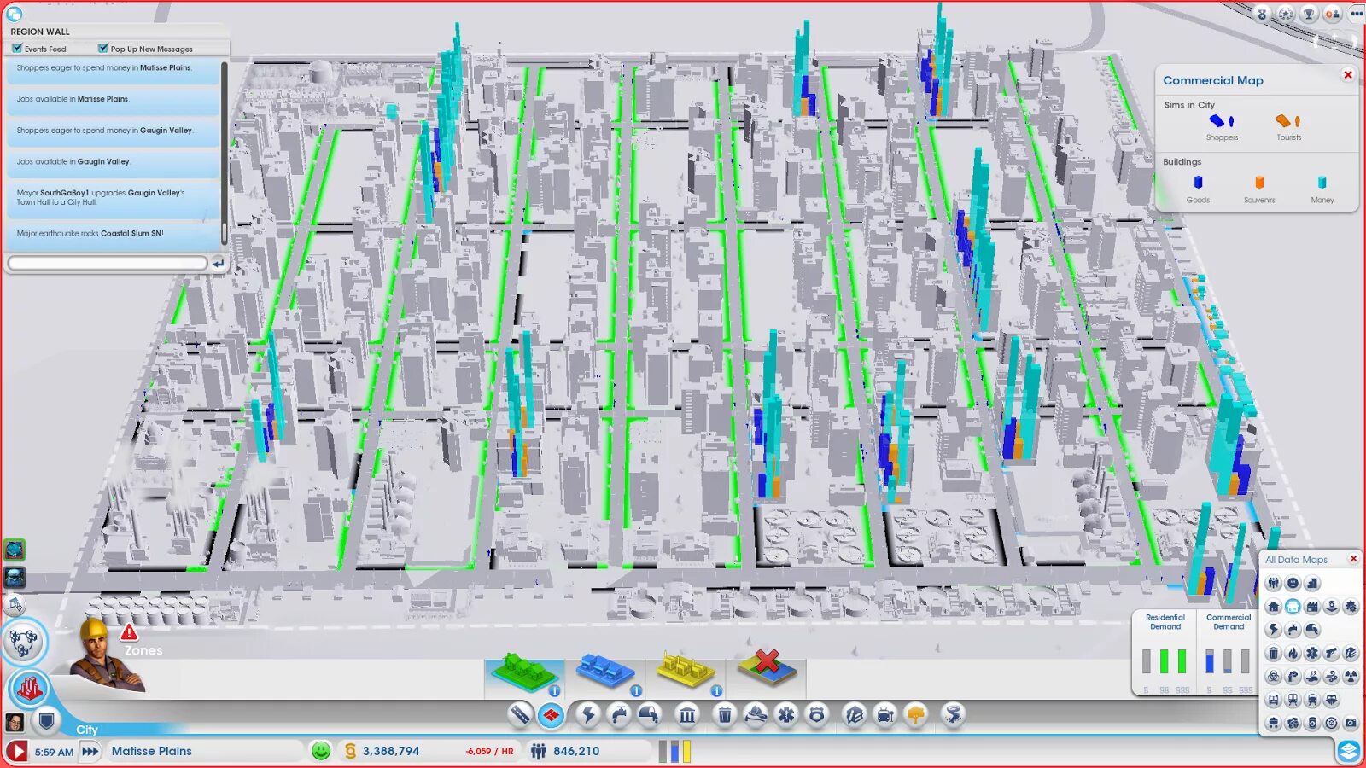The width and height of the screenshot is (1366, 768).
Task: Show the Water data map in All Data Maps
Action: click(1293, 630)
